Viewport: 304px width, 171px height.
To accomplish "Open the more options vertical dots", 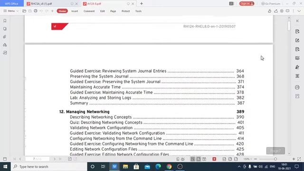I will click(x=294, y=11).
